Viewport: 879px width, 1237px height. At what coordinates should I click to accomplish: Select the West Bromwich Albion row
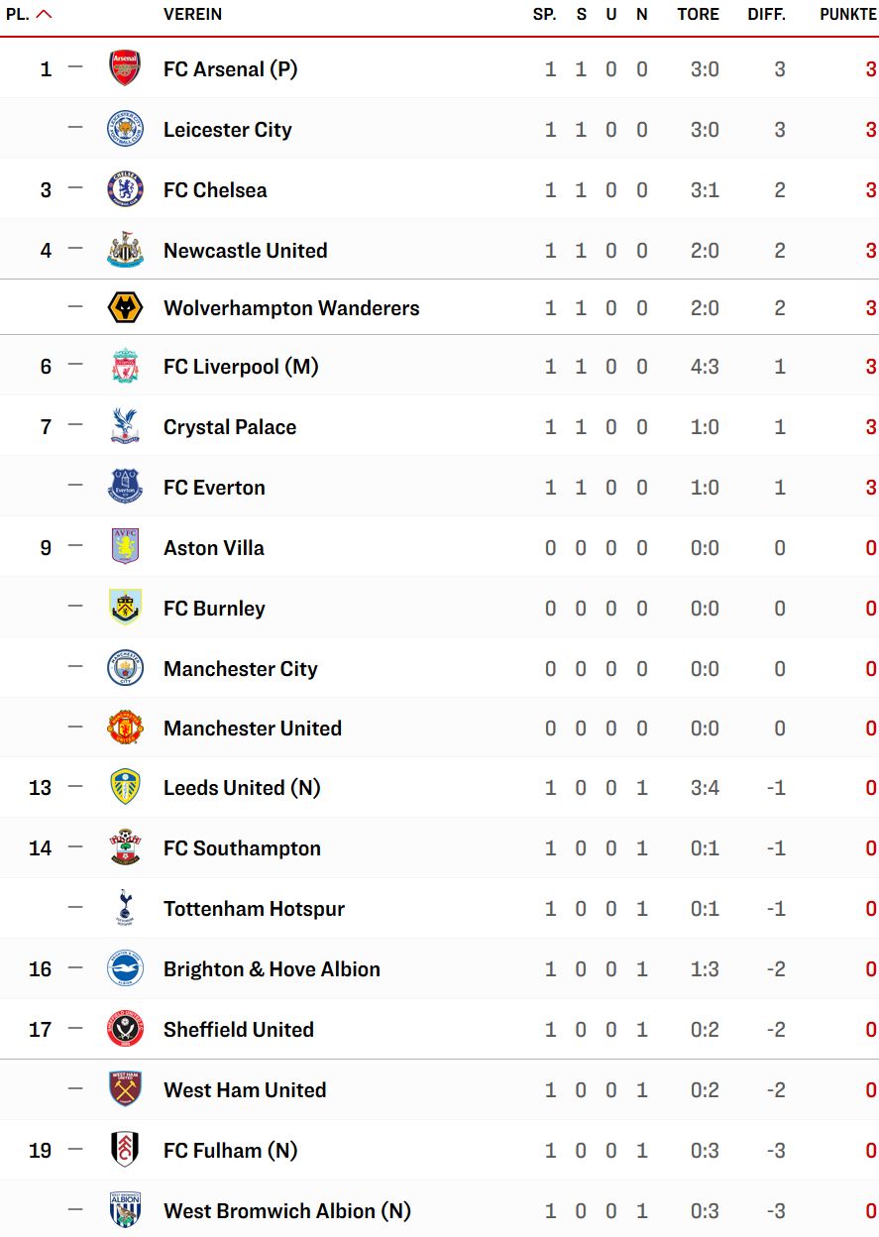(x=439, y=1210)
